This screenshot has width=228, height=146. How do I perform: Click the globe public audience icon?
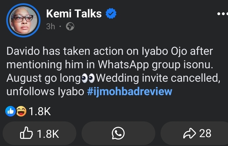pyautogui.click(x=70, y=27)
